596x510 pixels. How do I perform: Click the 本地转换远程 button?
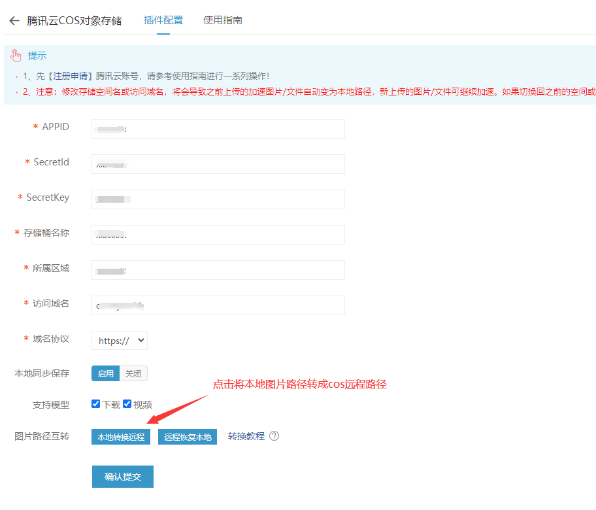(121, 437)
